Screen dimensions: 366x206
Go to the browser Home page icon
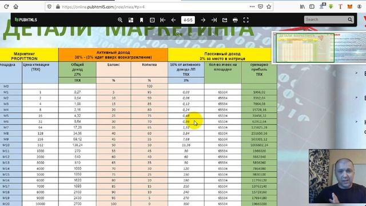(16, 7)
